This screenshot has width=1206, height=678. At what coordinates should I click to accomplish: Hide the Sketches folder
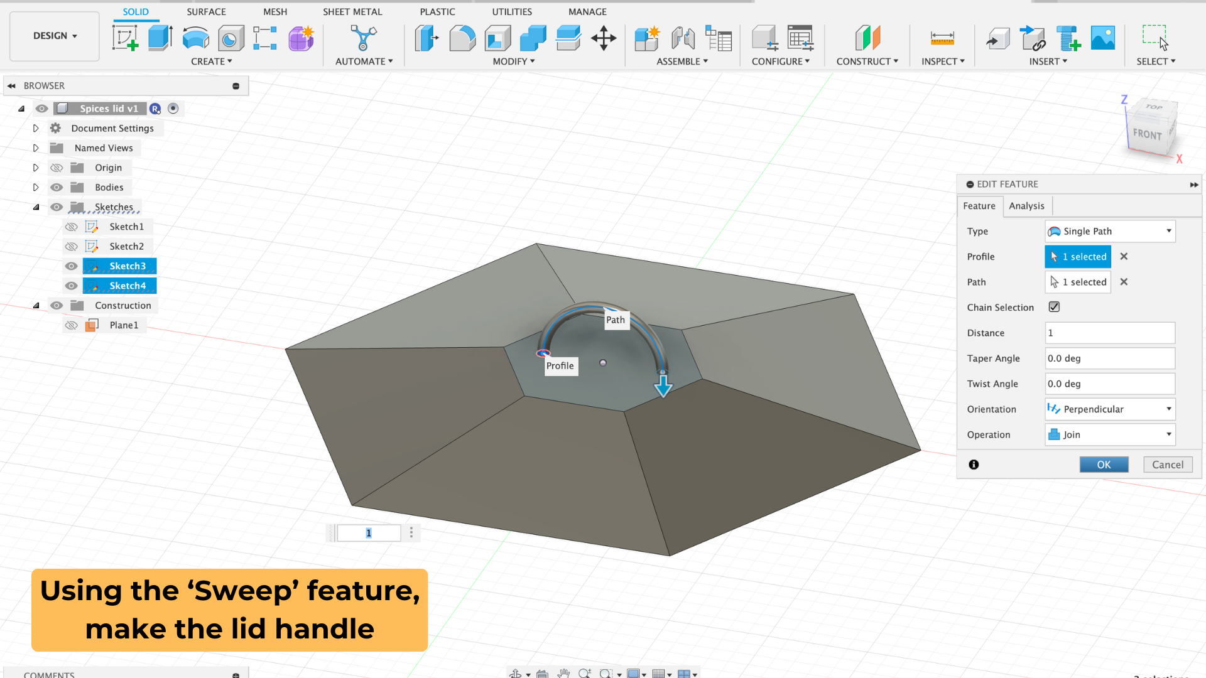pos(57,207)
